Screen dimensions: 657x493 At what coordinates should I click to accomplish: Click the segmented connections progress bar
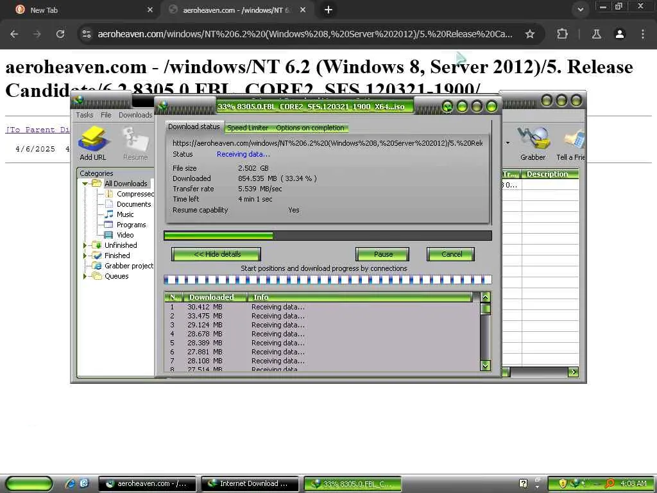point(328,280)
